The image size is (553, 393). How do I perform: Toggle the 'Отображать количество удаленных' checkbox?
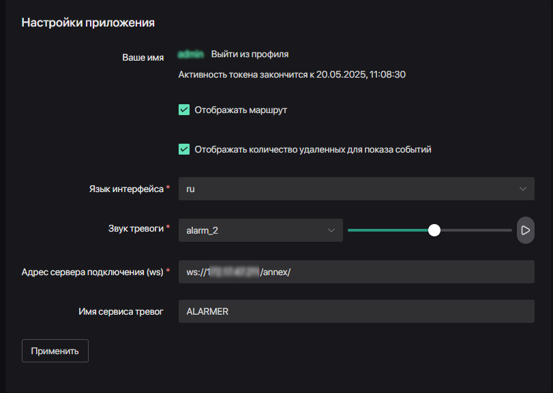(184, 149)
